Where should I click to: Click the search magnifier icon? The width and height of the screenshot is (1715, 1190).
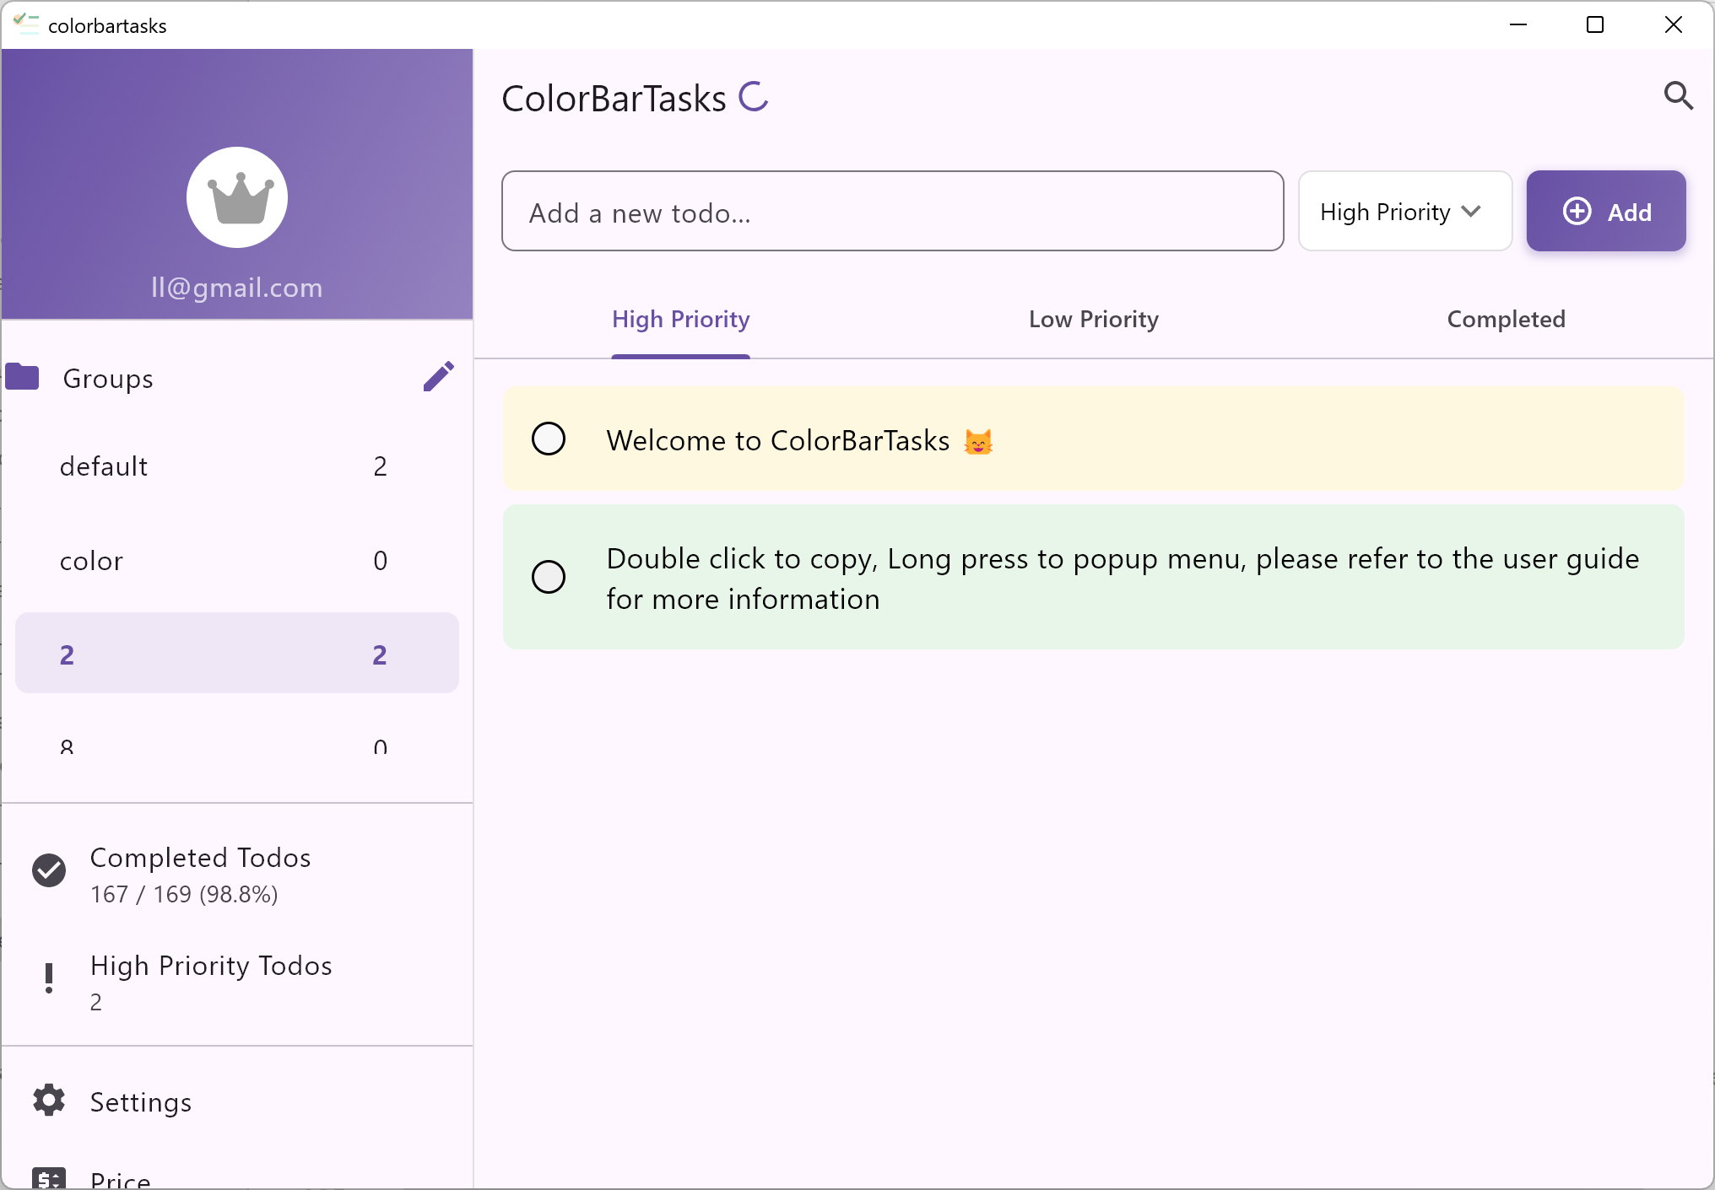point(1678,96)
